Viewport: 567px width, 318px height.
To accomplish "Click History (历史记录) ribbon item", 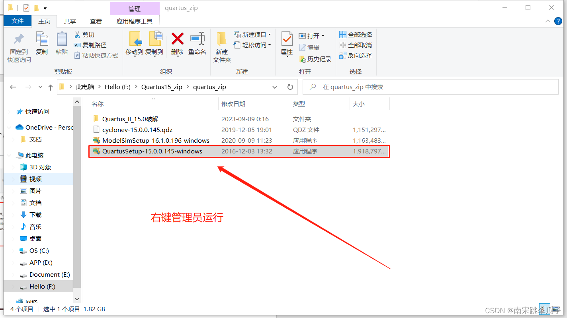I will pyautogui.click(x=315, y=59).
